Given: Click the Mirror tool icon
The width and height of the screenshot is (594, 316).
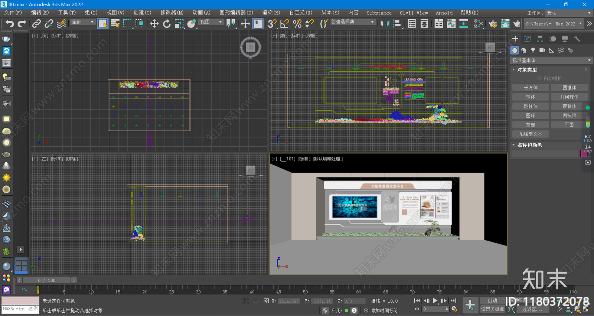Looking at the screenshot, I should point(385,24).
